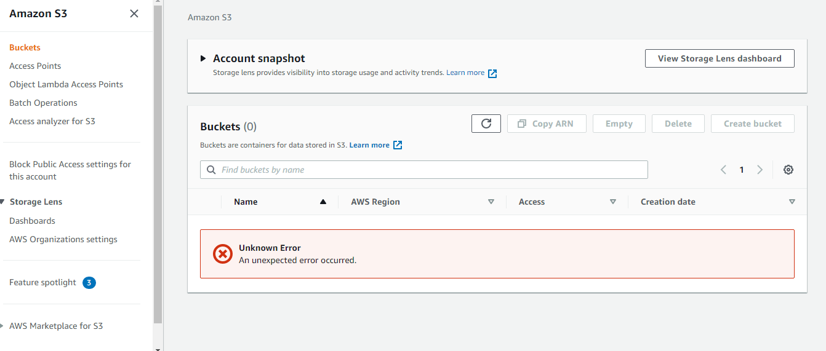Open external link icon beside Buckets Learn more
This screenshot has height=351, width=826.
click(398, 145)
